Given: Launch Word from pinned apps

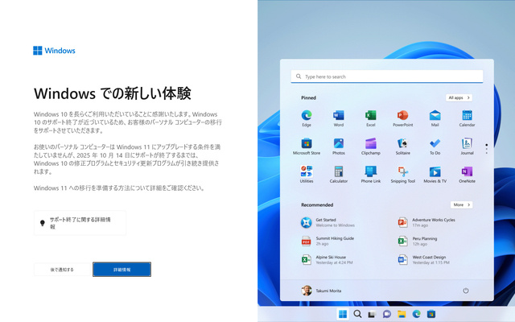Looking at the screenshot, I should point(339,115).
